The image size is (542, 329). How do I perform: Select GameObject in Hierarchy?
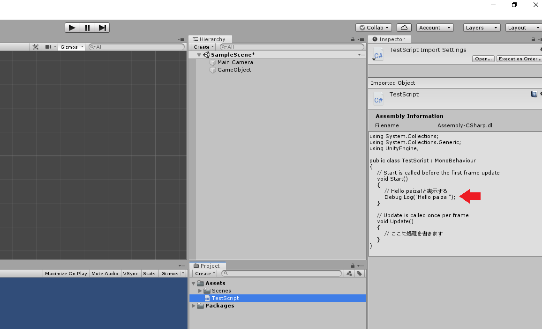coord(234,70)
